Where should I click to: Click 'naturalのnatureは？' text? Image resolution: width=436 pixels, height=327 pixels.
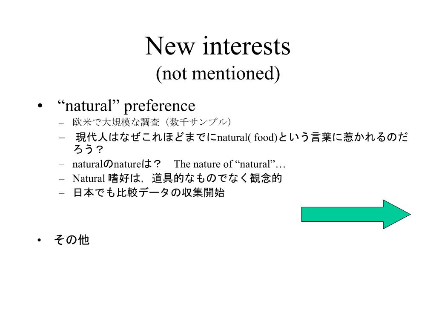pyautogui.click(x=117, y=164)
